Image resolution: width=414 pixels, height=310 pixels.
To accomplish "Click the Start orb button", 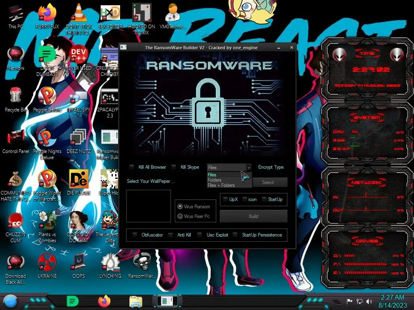I will pyautogui.click(x=10, y=302).
